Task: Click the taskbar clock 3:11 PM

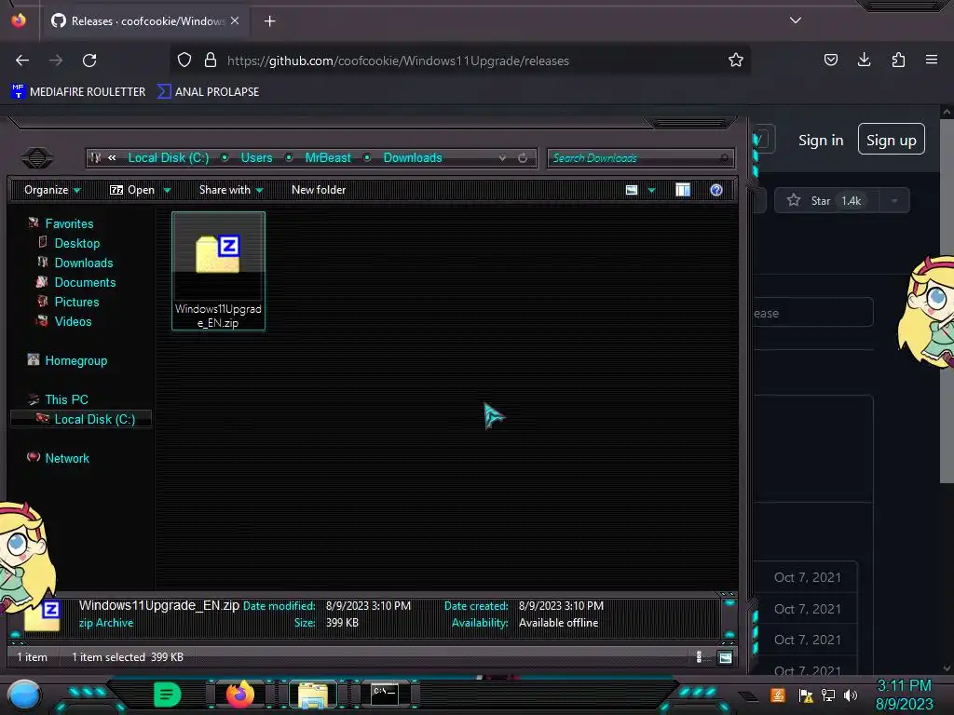Action: (x=904, y=686)
